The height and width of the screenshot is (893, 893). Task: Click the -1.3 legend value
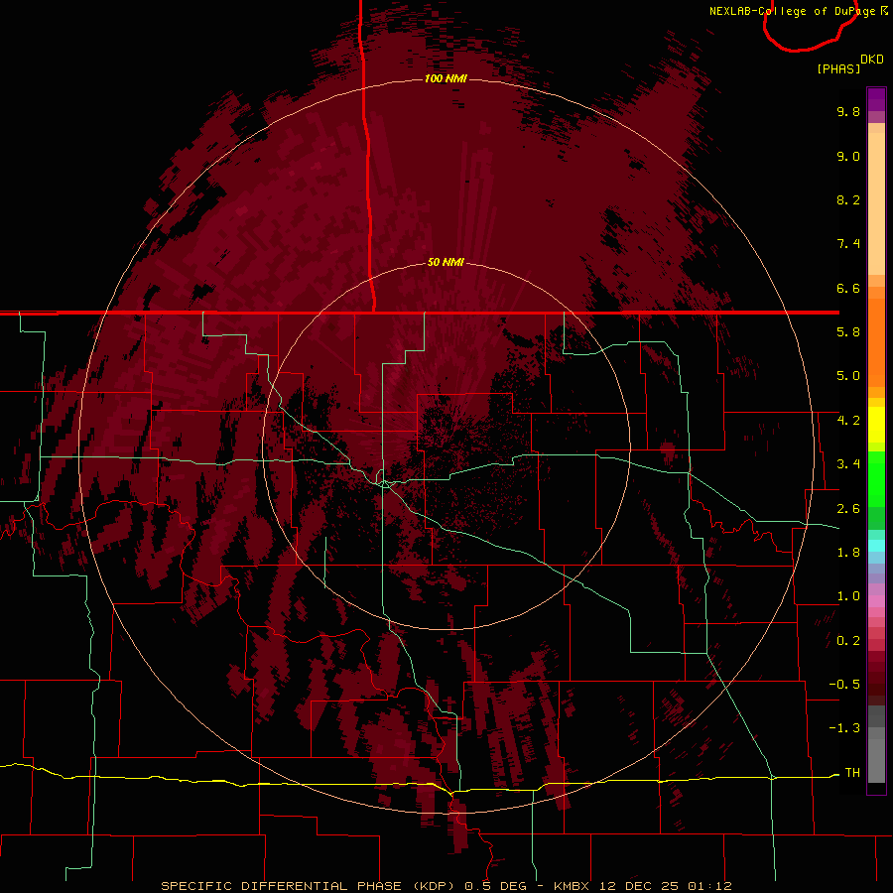tap(844, 728)
